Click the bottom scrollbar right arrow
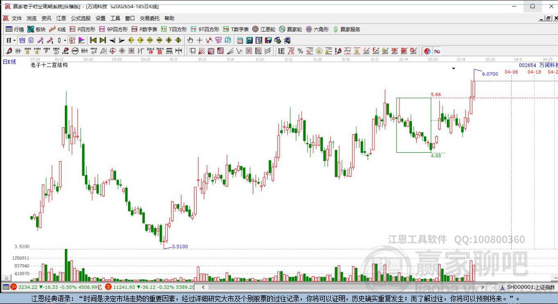This screenshot has width=558, height=304. click(x=483, y=287)
